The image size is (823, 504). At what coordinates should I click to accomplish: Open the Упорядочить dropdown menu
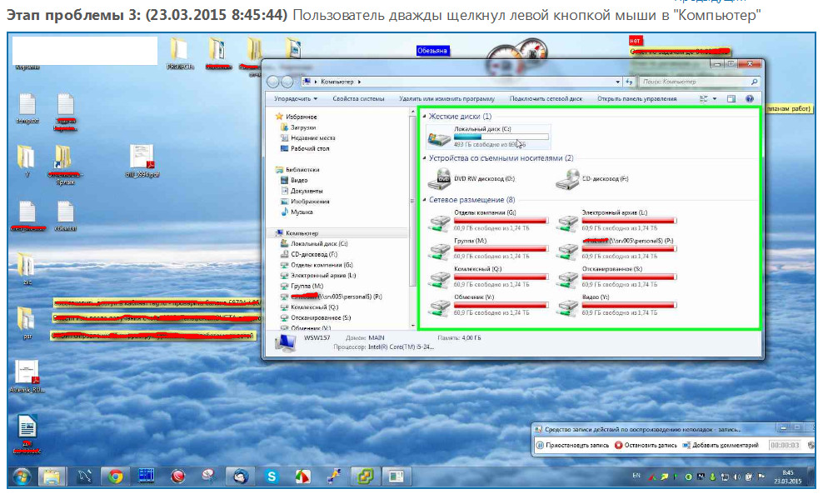click(296, 98)
